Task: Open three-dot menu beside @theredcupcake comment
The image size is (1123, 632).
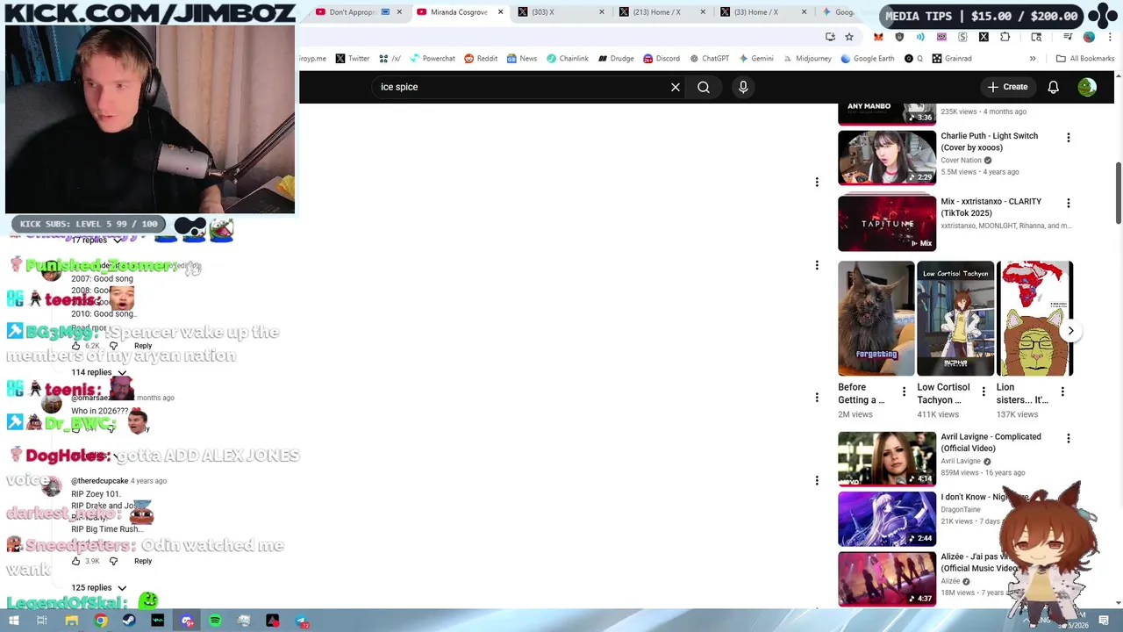Action: pyautogui.click(x=817, y=480)
